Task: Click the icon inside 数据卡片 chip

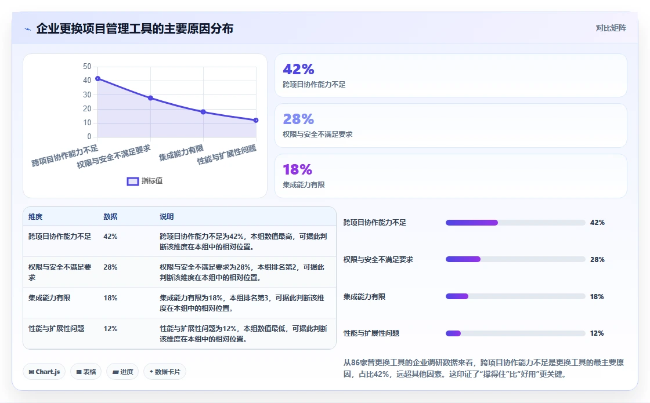Action: [151, 372]
